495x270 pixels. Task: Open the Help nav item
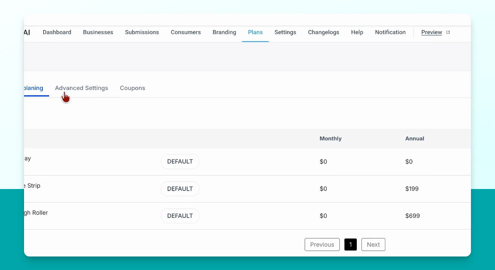(x=357, y=32)
